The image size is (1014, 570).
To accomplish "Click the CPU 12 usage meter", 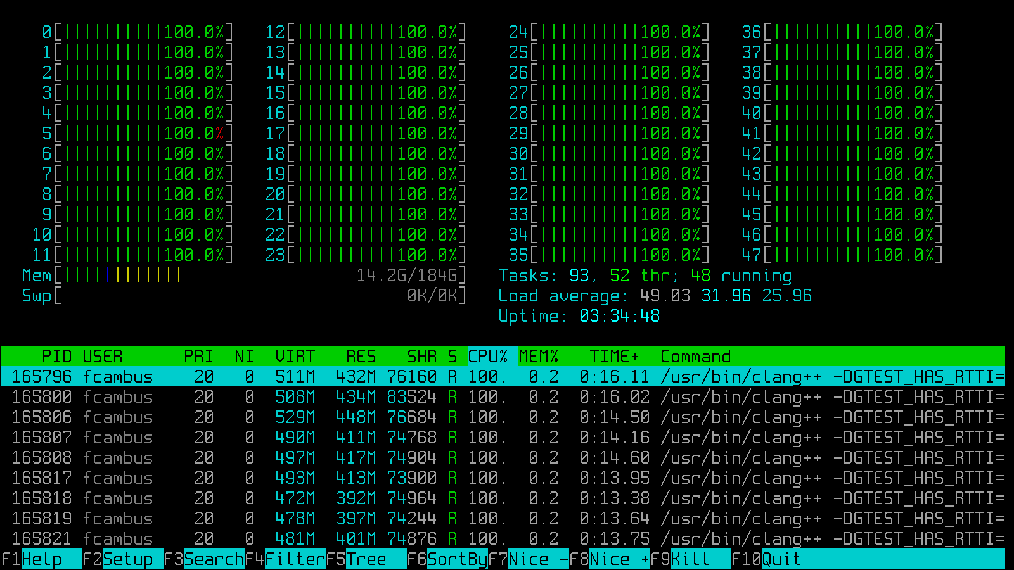I will click(x=366, y=32).
